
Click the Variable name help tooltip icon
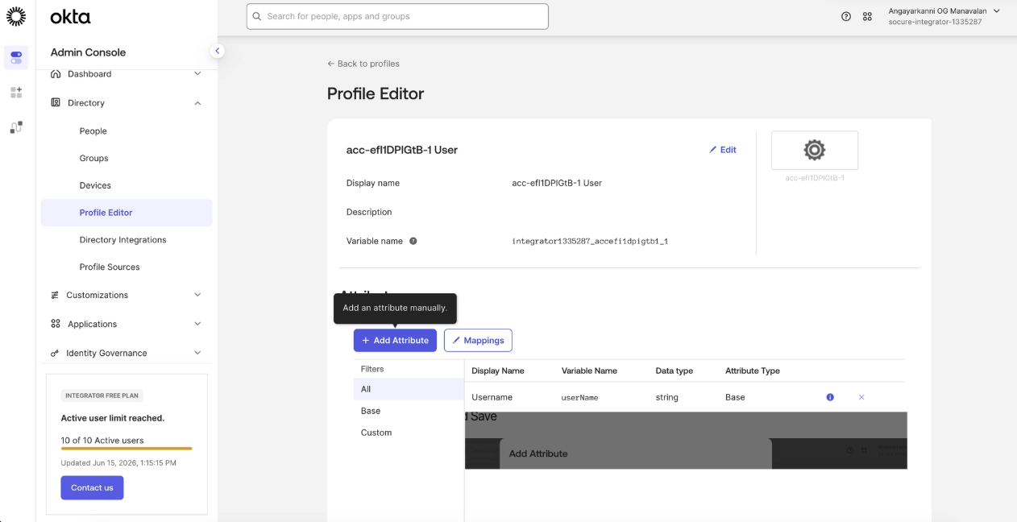413,241
